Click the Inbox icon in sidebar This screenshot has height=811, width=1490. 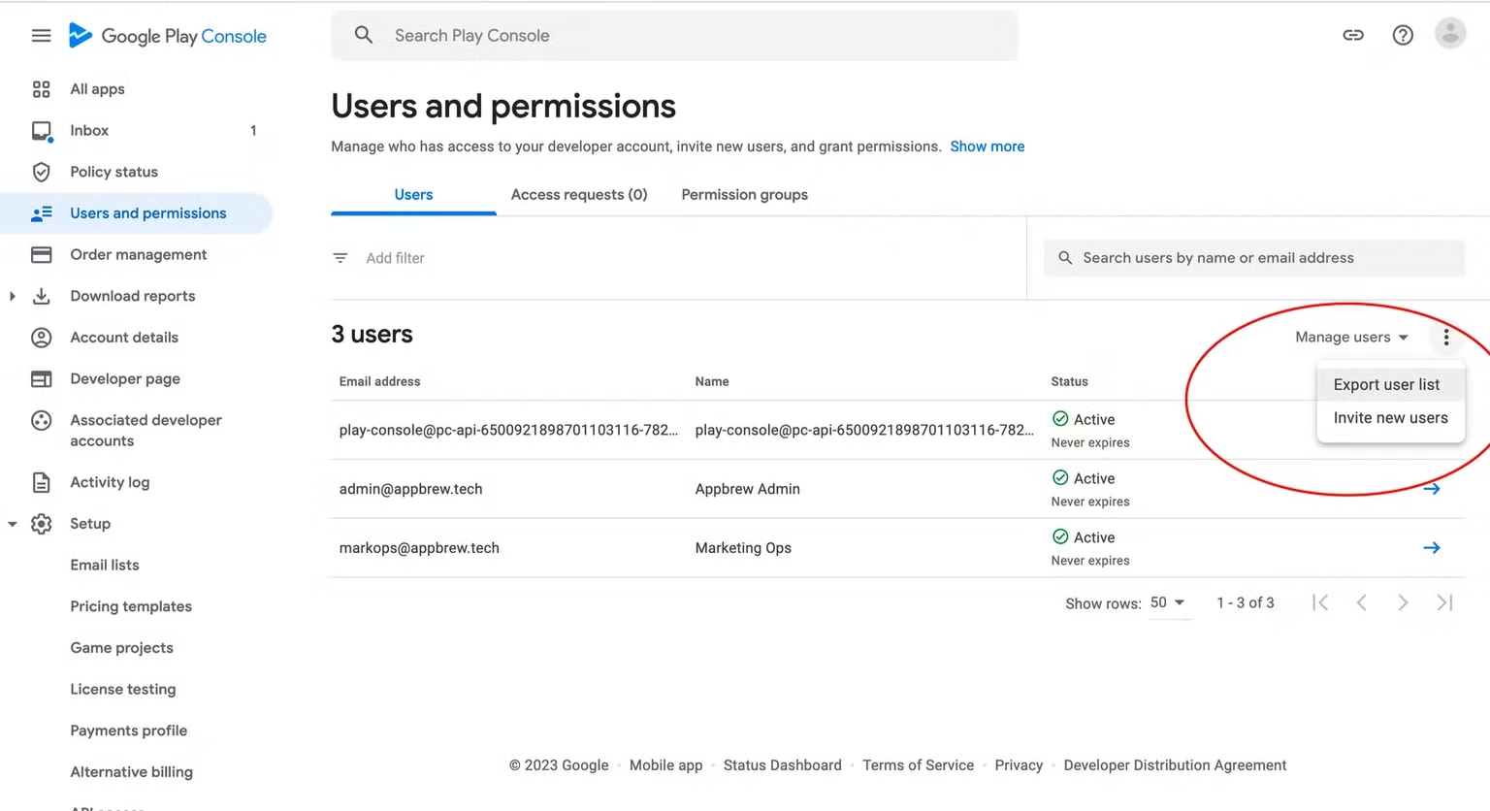(x=41, y=131)
